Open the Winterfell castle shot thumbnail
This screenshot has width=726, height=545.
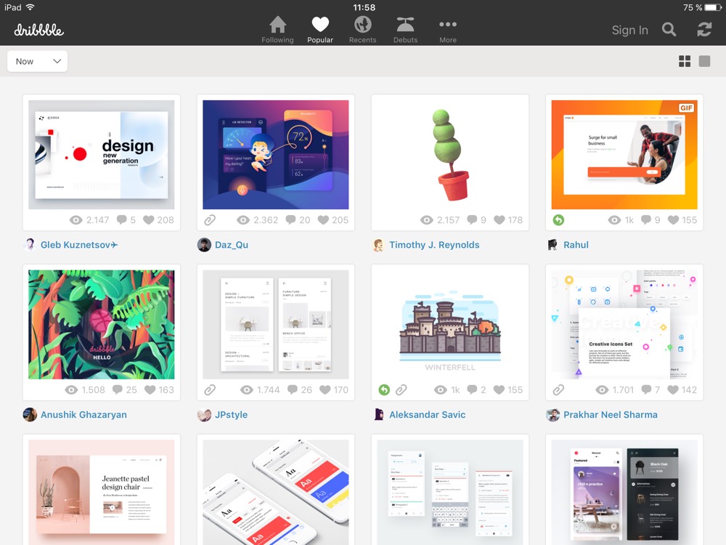449,324
